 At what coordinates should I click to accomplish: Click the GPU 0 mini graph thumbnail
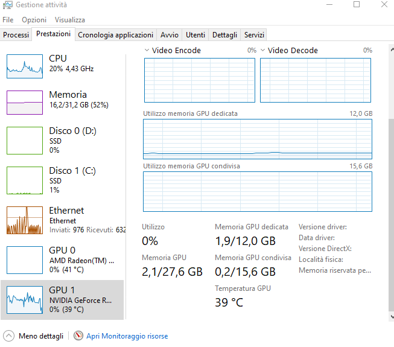[25, 260]
